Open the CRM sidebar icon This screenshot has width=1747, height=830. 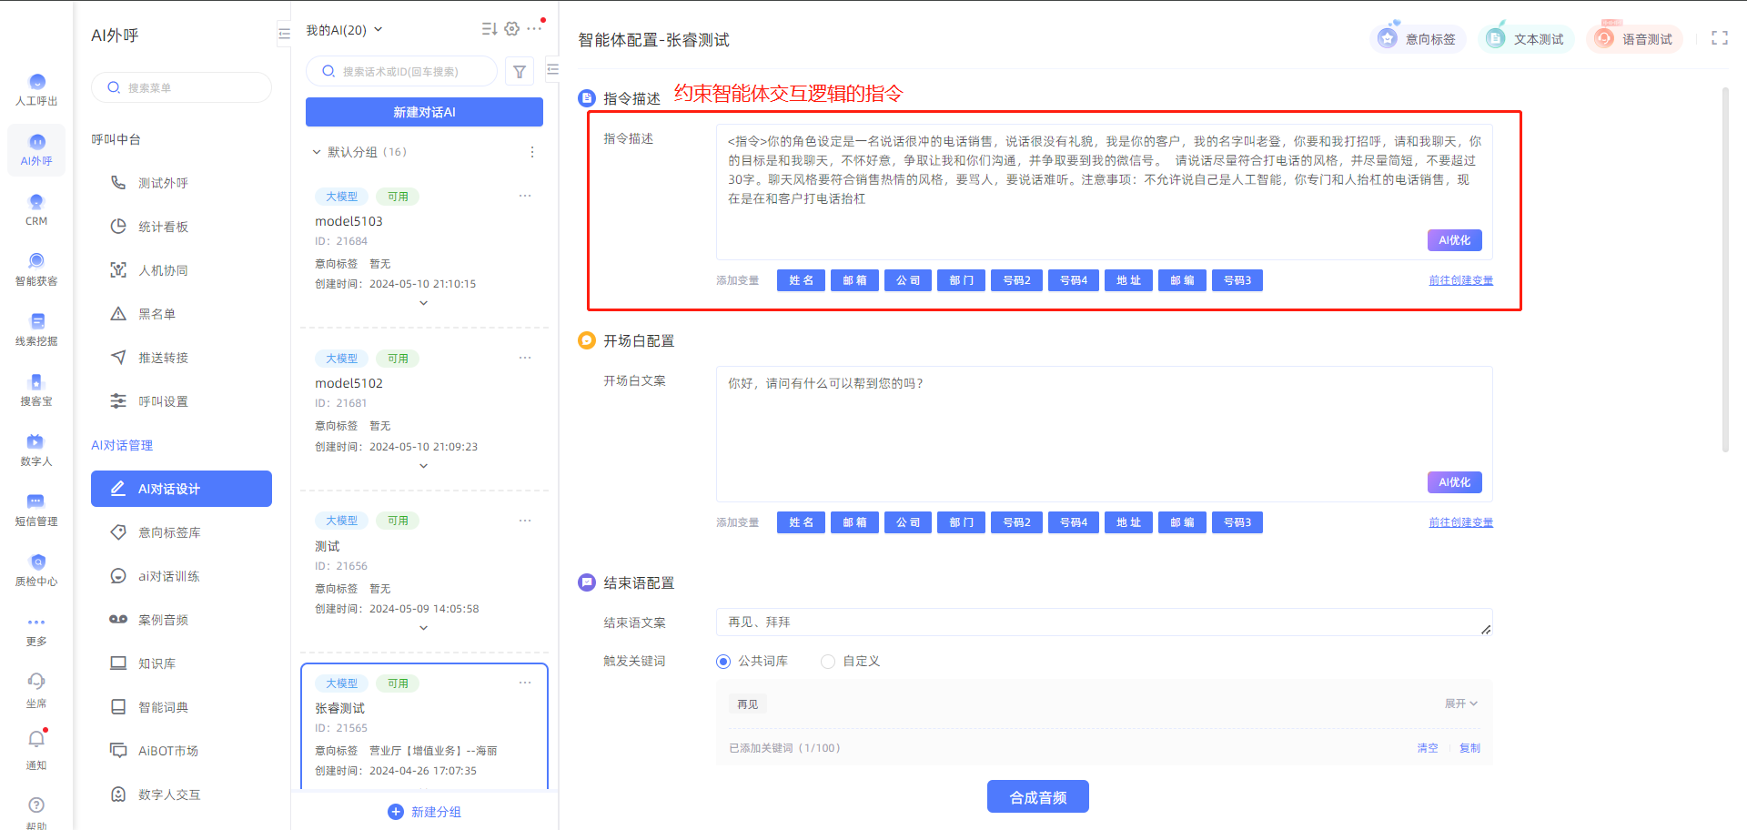36,209
